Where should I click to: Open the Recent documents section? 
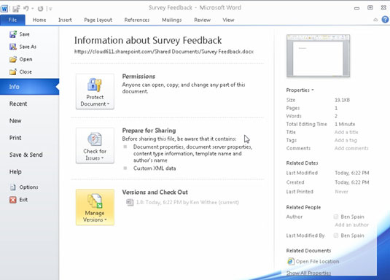tap(18, 104)
